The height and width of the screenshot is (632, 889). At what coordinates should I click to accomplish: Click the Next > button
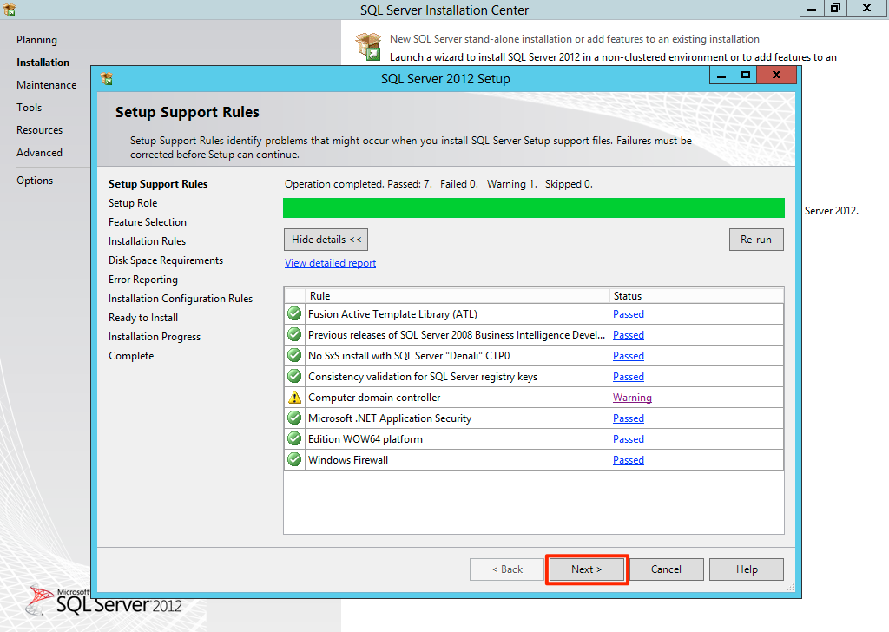pyautogui.click(x=587, y=569)
